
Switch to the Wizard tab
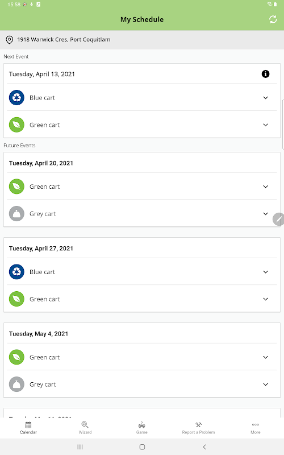85,428
